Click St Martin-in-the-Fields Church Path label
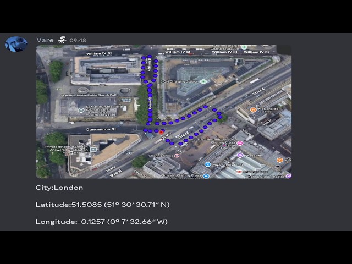 point(89,95)
